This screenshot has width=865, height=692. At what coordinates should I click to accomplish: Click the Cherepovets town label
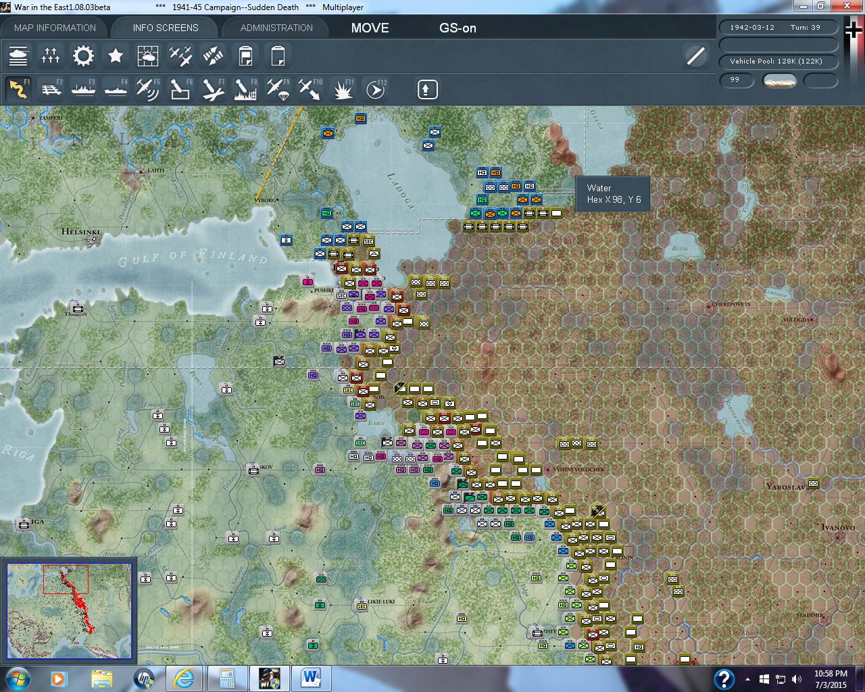point(731,304)
